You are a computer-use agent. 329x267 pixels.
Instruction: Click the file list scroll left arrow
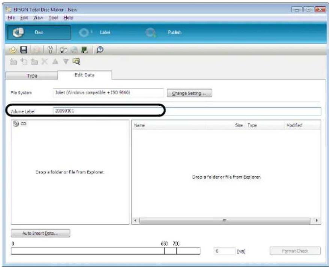[135, 220]
